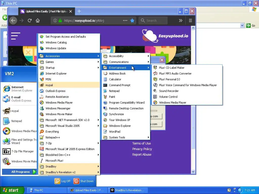The width and height of the screenshot is (259, 194).
Task: Expand the System Tools submenu
Action: [x=126, y=137]
